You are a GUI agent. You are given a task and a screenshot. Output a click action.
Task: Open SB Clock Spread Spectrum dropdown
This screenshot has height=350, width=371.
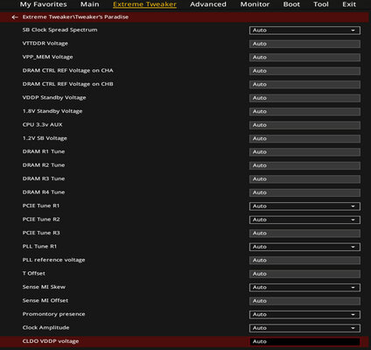pyautogui.click(x=304, y=31)
